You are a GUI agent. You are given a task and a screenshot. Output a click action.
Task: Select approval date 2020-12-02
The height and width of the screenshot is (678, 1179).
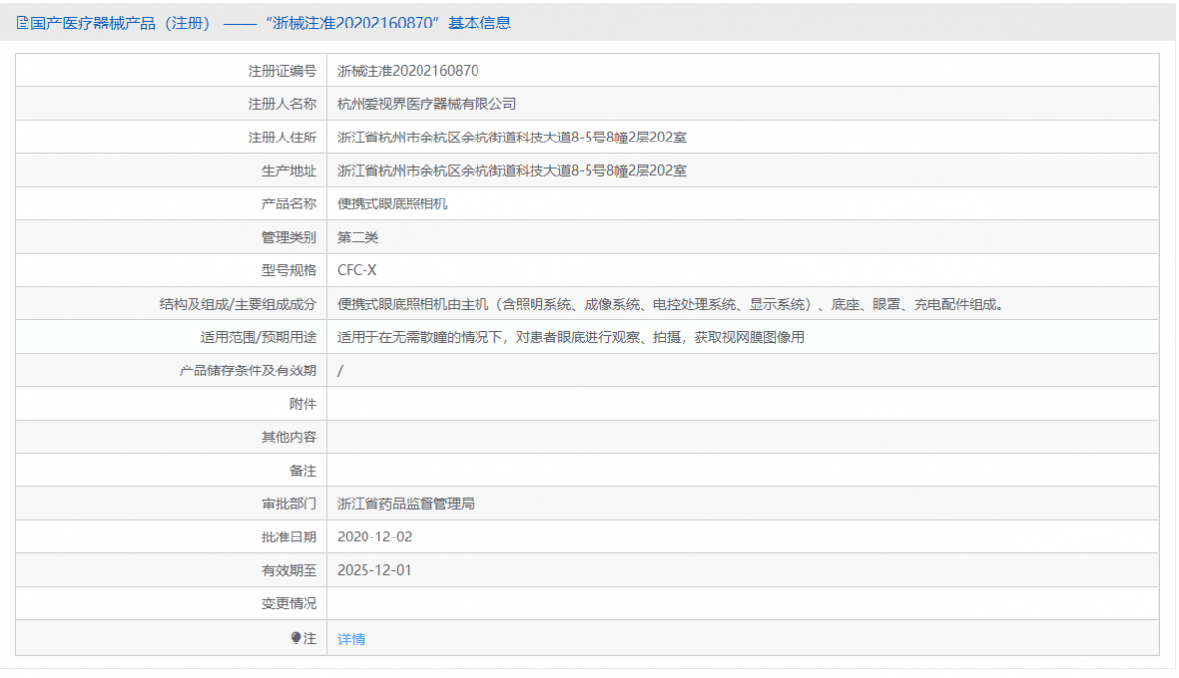[373, 537]
